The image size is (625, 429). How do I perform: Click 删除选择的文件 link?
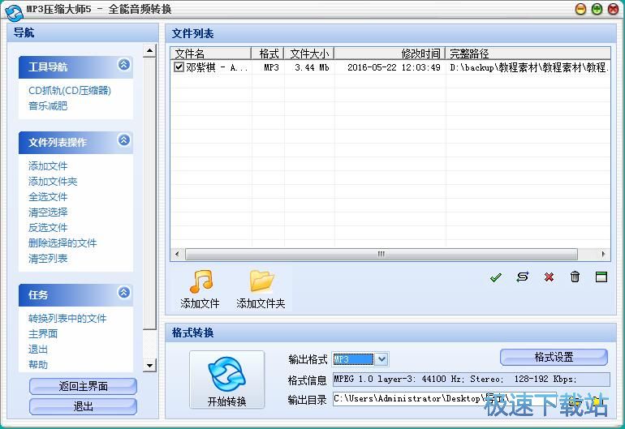(62, 243)
